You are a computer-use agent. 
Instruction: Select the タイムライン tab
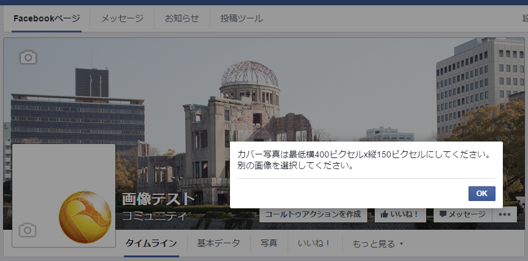[151, 243]
